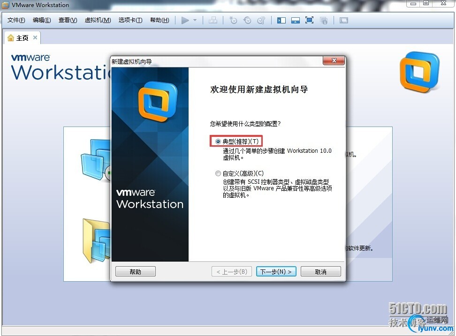The height and width of the screenshot is (336, 456).
Task: Click the 上一步(B) back button
Action: 232,271
